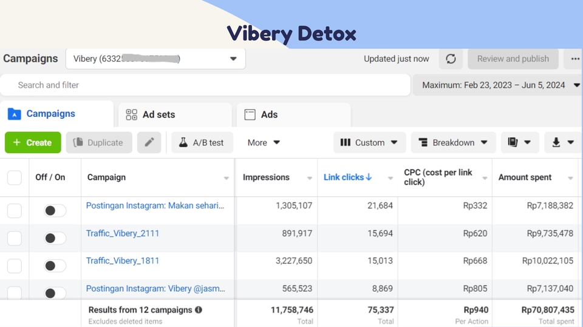
Task: Click the Link clicks sort arrow
Action: point(369,177)
